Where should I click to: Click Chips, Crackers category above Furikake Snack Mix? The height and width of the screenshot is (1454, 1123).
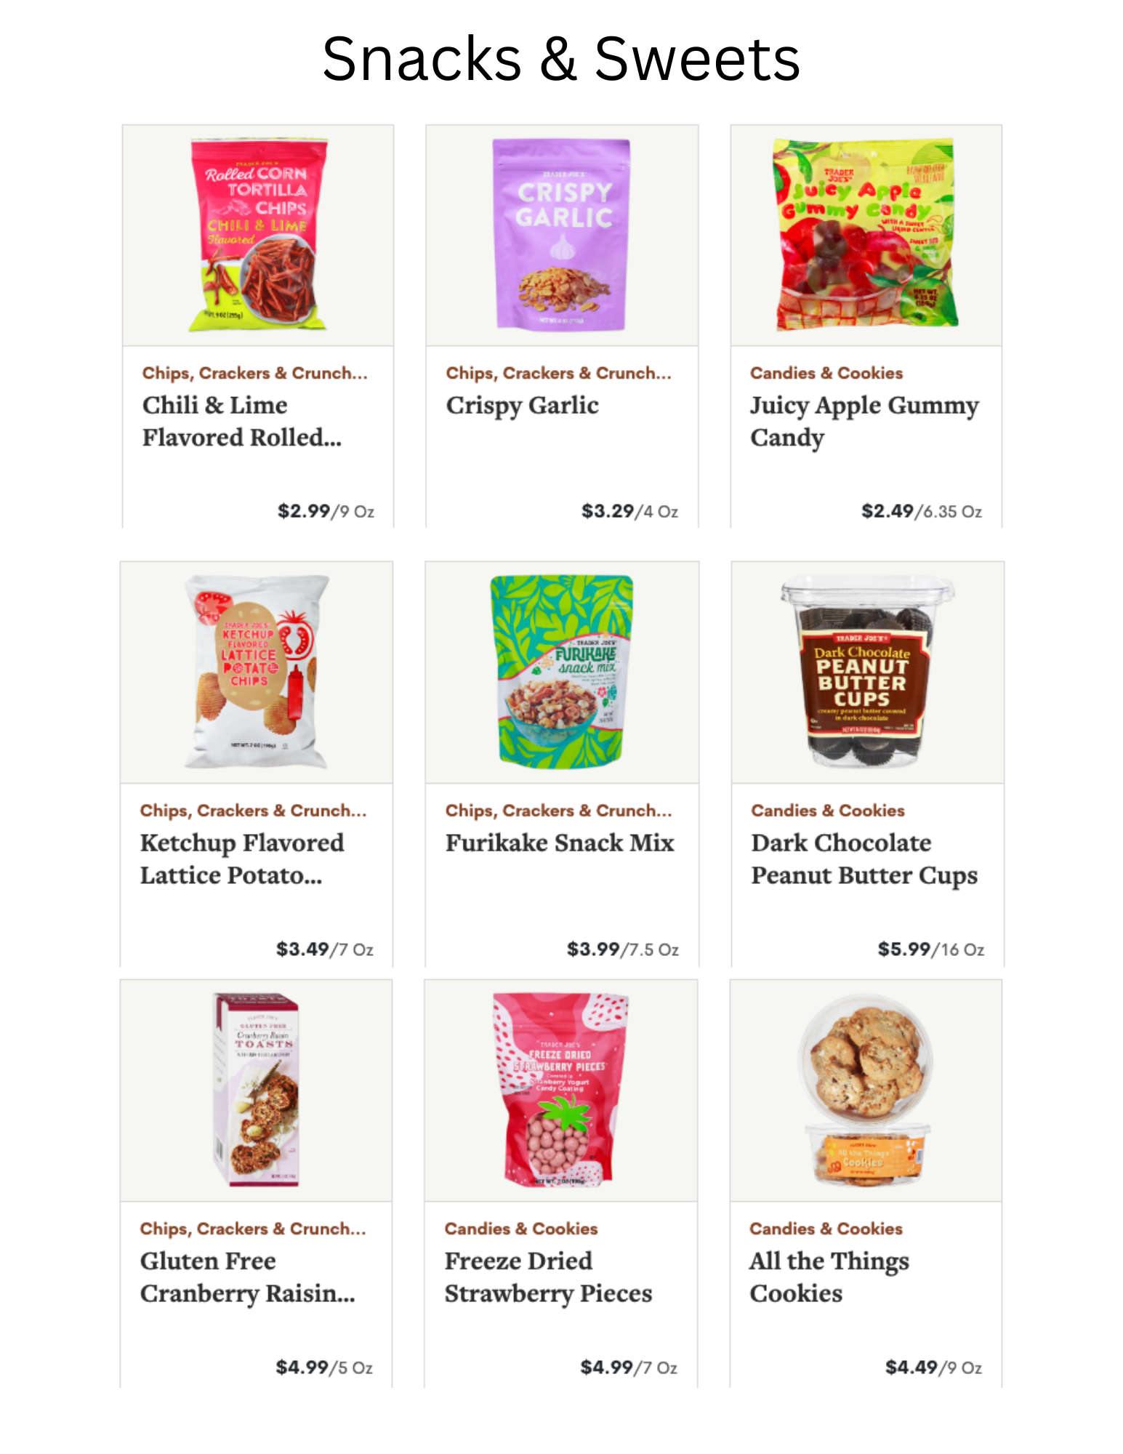pos(558,811)
